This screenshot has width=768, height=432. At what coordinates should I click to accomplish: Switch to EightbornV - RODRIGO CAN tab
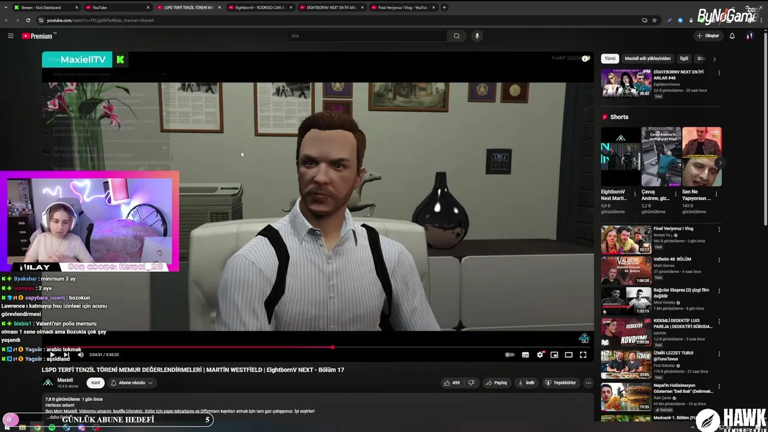(260, 7)
